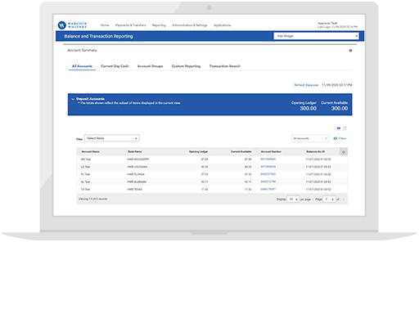Sort by Account Name column header
Screen dimensions: 419x327
click(91, 151)
